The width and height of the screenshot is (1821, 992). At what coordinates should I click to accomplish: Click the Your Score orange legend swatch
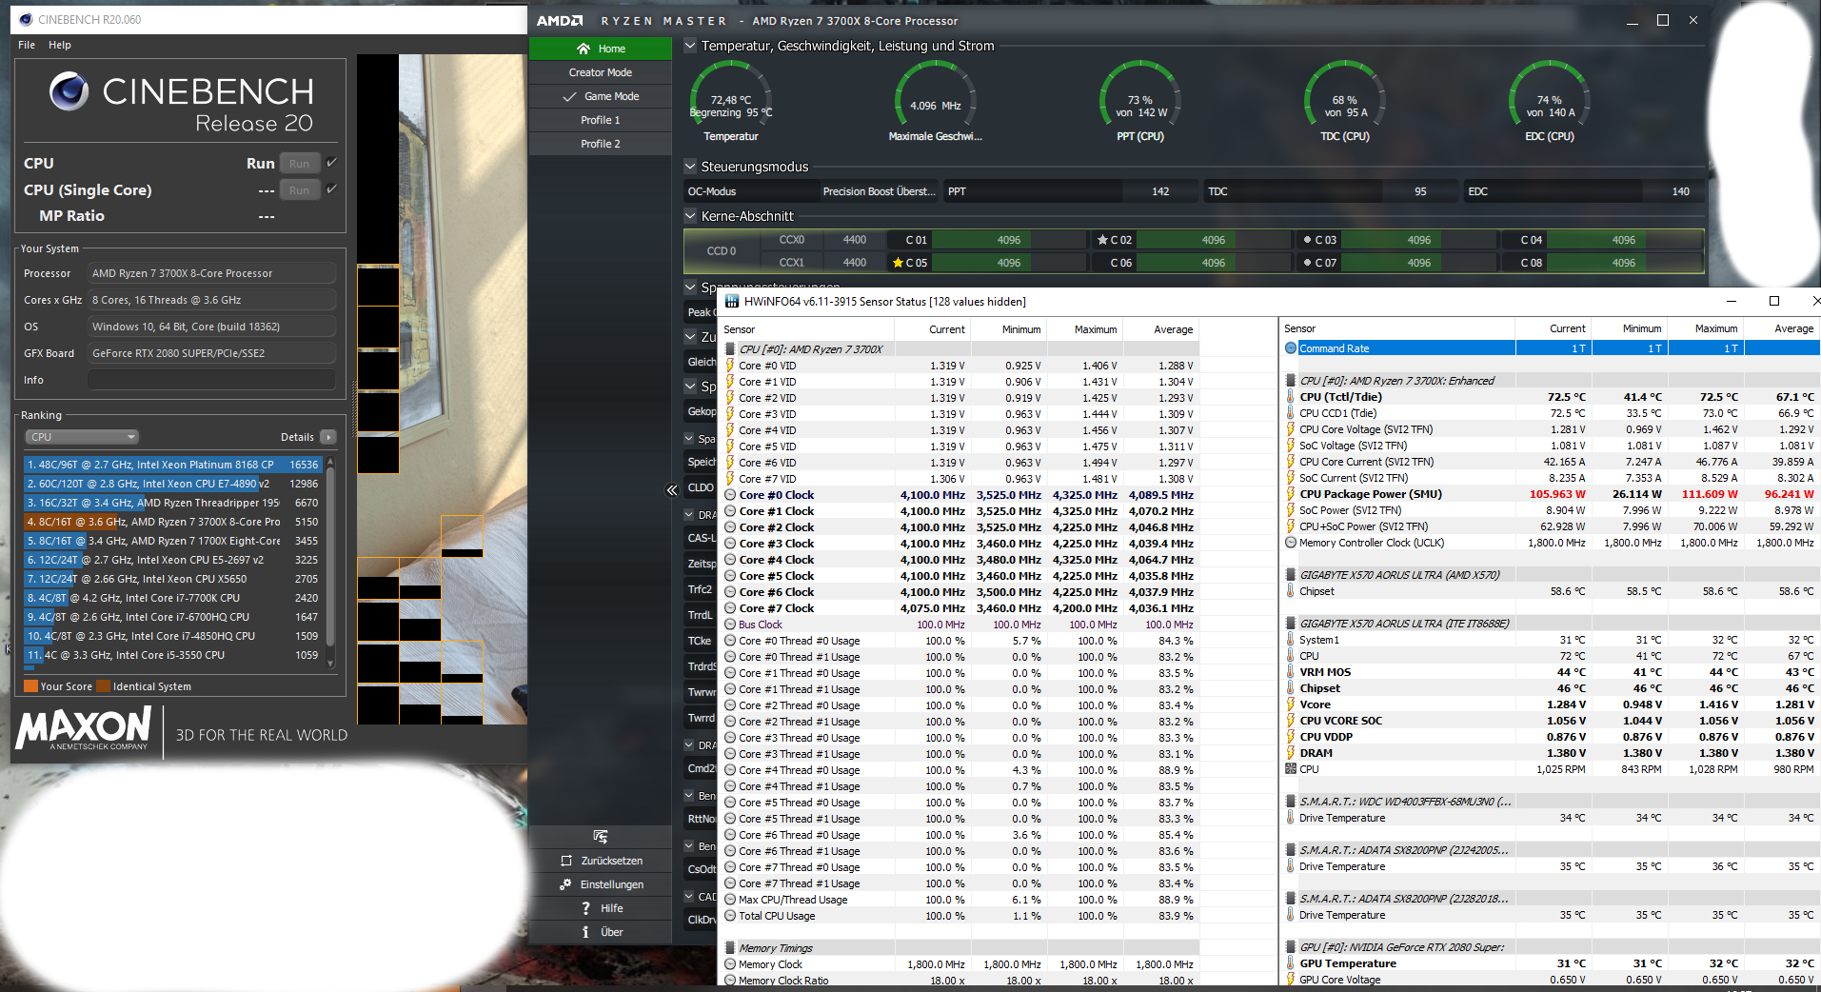click(30, 686)
